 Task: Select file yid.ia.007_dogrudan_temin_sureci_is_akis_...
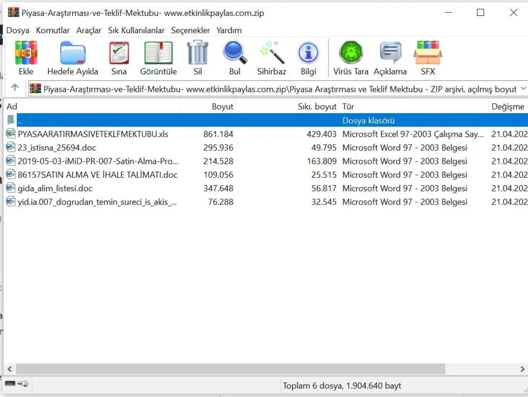97,201
